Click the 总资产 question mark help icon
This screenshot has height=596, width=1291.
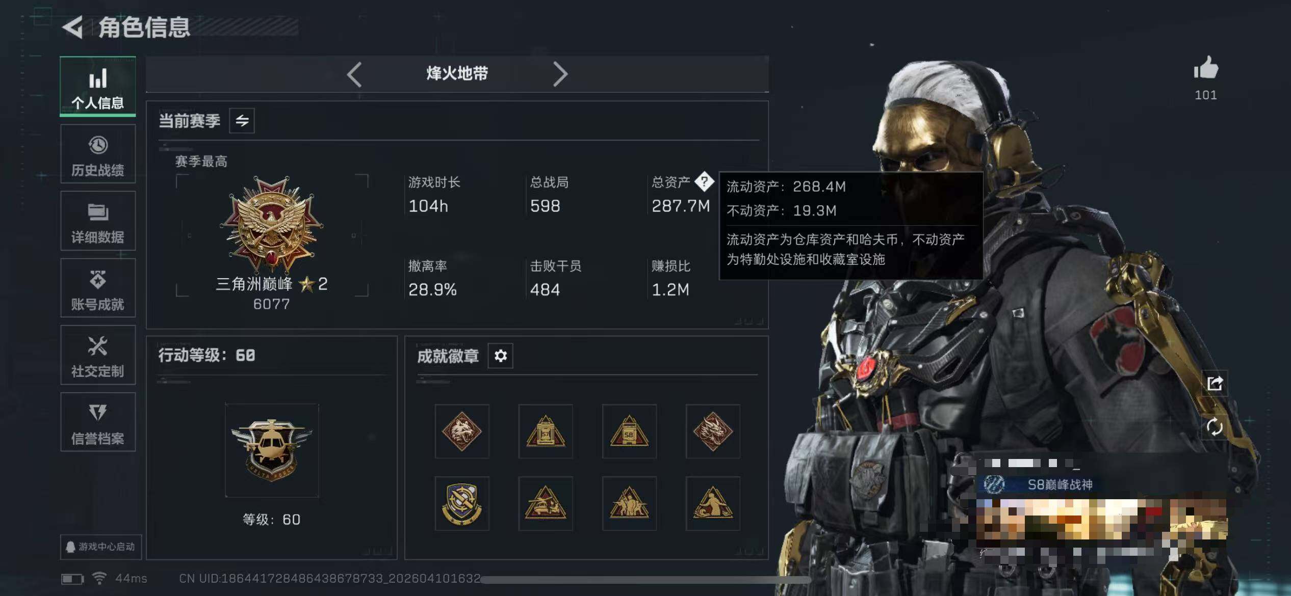coord(704,181)
